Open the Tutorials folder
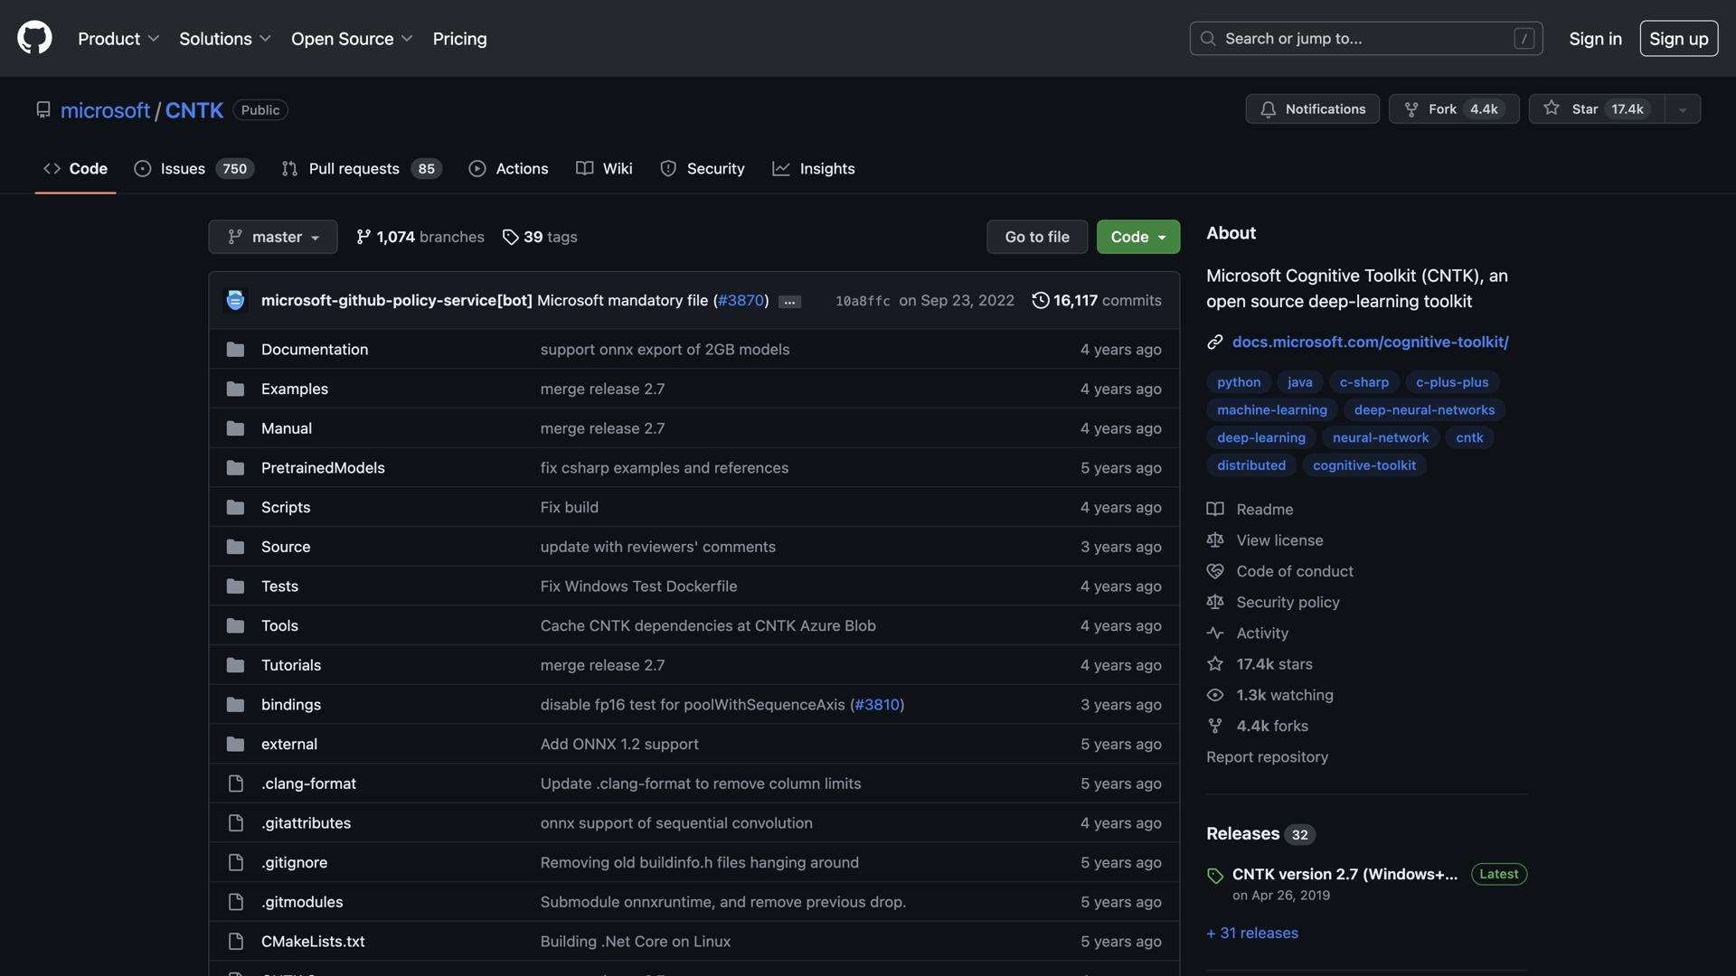1736x976 pixels. 290,664
